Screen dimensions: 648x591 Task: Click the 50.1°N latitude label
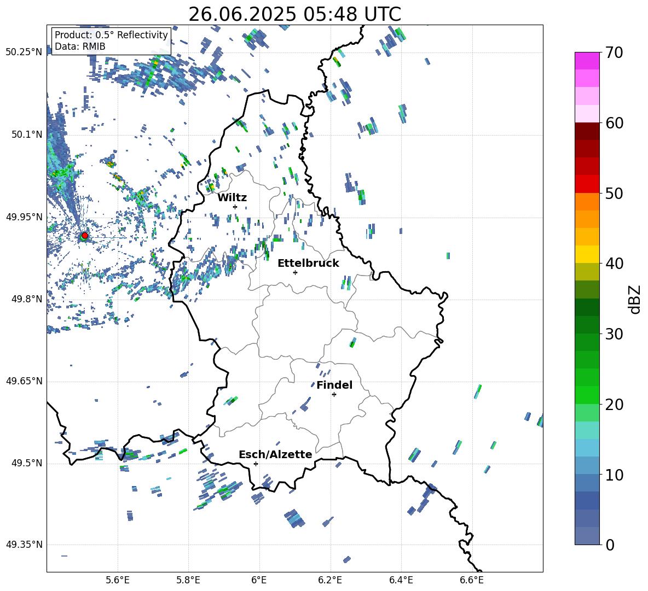coord(27,134)
